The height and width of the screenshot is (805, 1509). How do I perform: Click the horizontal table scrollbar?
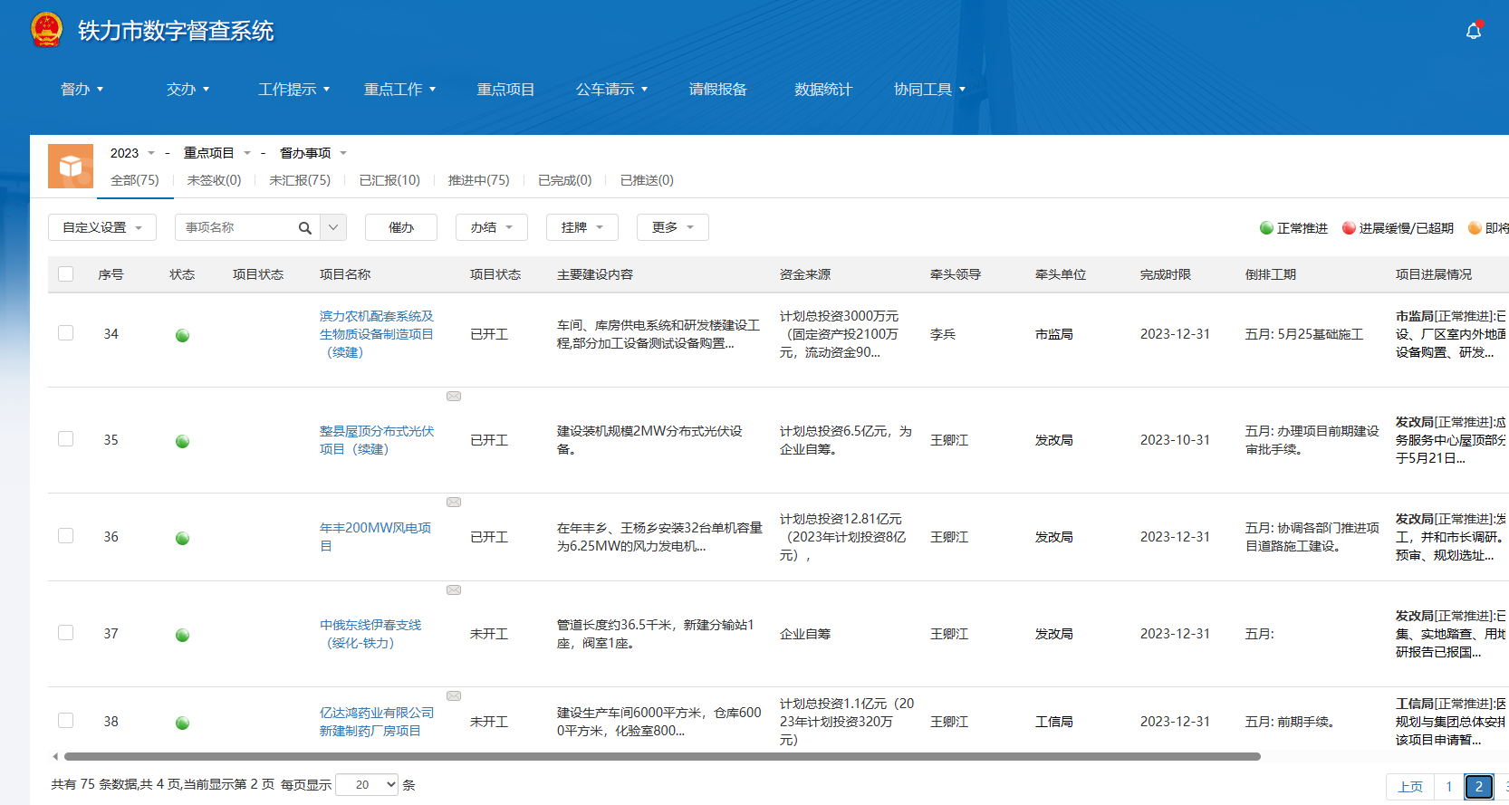point(662,756)
